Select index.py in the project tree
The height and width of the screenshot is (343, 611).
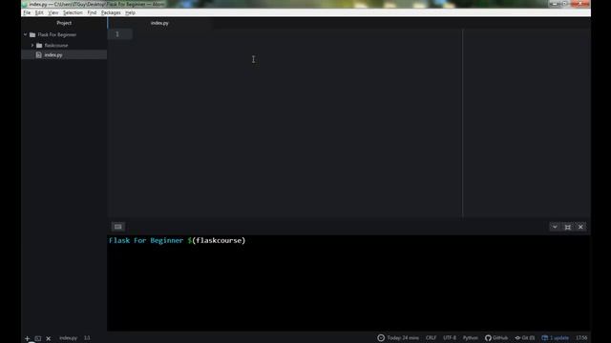point(64,55)
